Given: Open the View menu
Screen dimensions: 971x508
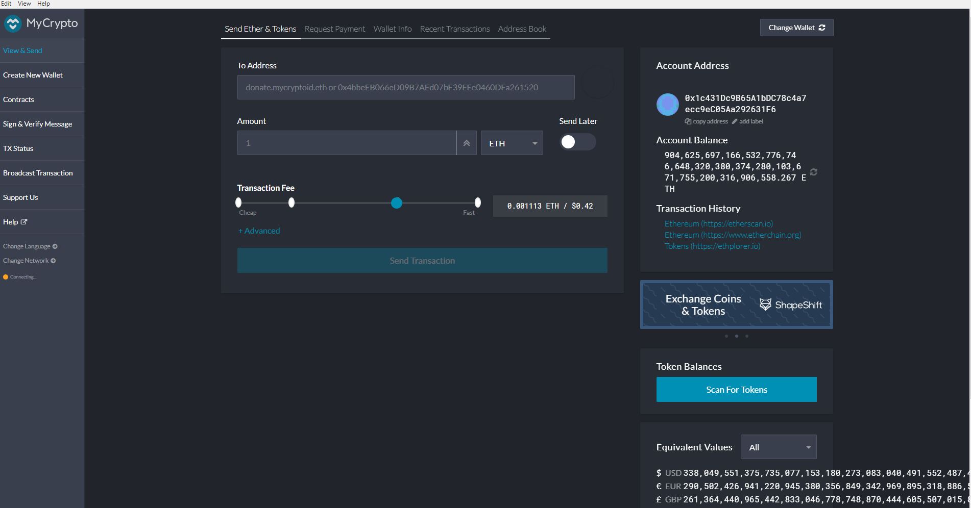Looking at the screenshot, I should pos(25,4).
